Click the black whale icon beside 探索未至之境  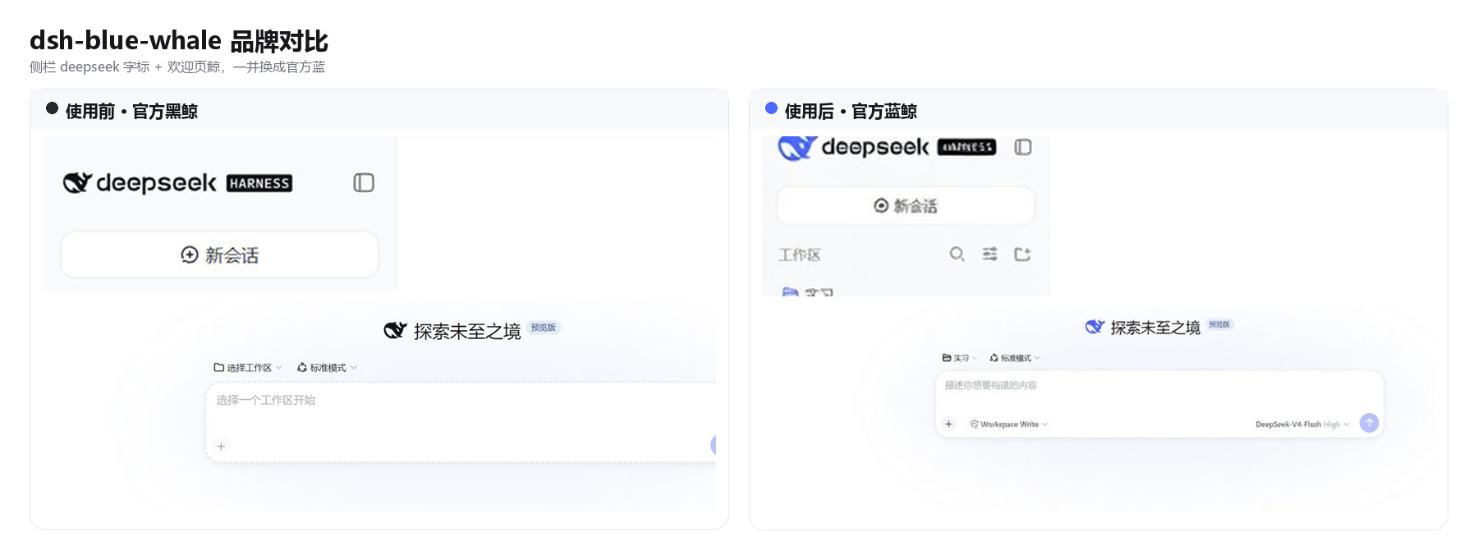coord(396,330)
